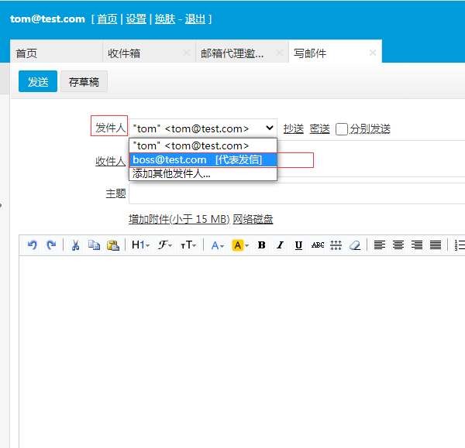
Task: Click the 设置 settings link in header
Action: click(x=136, y=19)
